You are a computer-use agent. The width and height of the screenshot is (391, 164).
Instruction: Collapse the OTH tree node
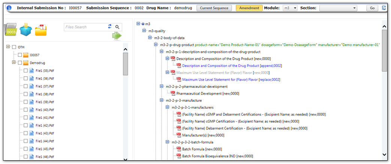tap(8, 47)
